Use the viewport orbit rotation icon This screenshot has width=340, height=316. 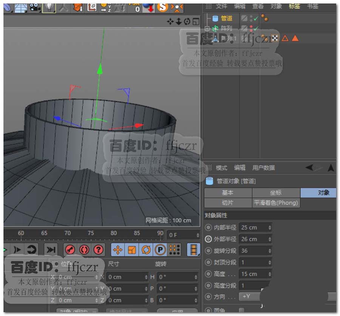[x=187, y=21]
